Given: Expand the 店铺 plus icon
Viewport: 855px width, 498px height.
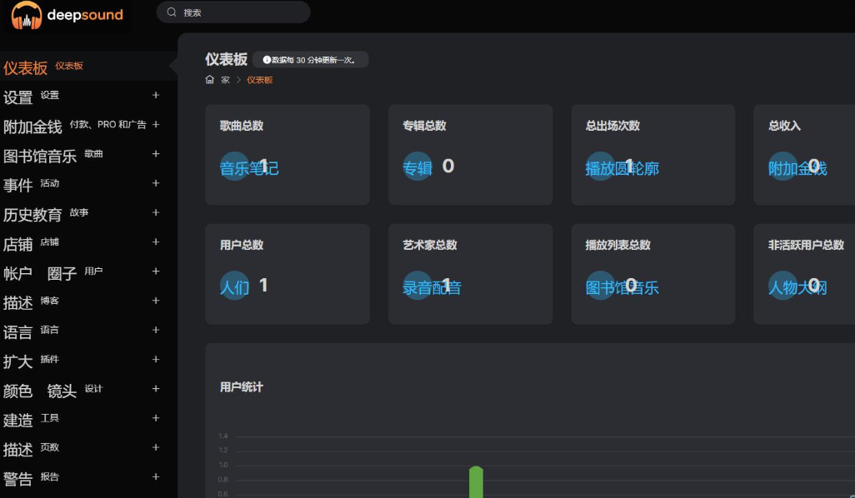Looking at the screenshot, I should pos(155,242).
